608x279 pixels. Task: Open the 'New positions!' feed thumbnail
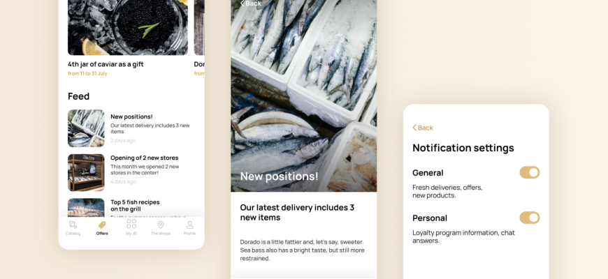pyautogui.click(x=86, y=128)
